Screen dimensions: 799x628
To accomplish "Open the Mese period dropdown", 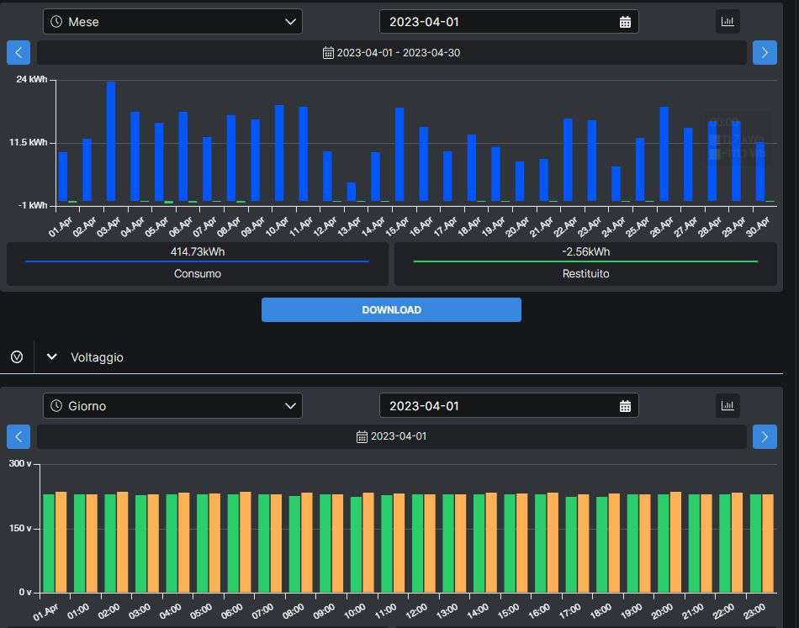I will [172, 22].
